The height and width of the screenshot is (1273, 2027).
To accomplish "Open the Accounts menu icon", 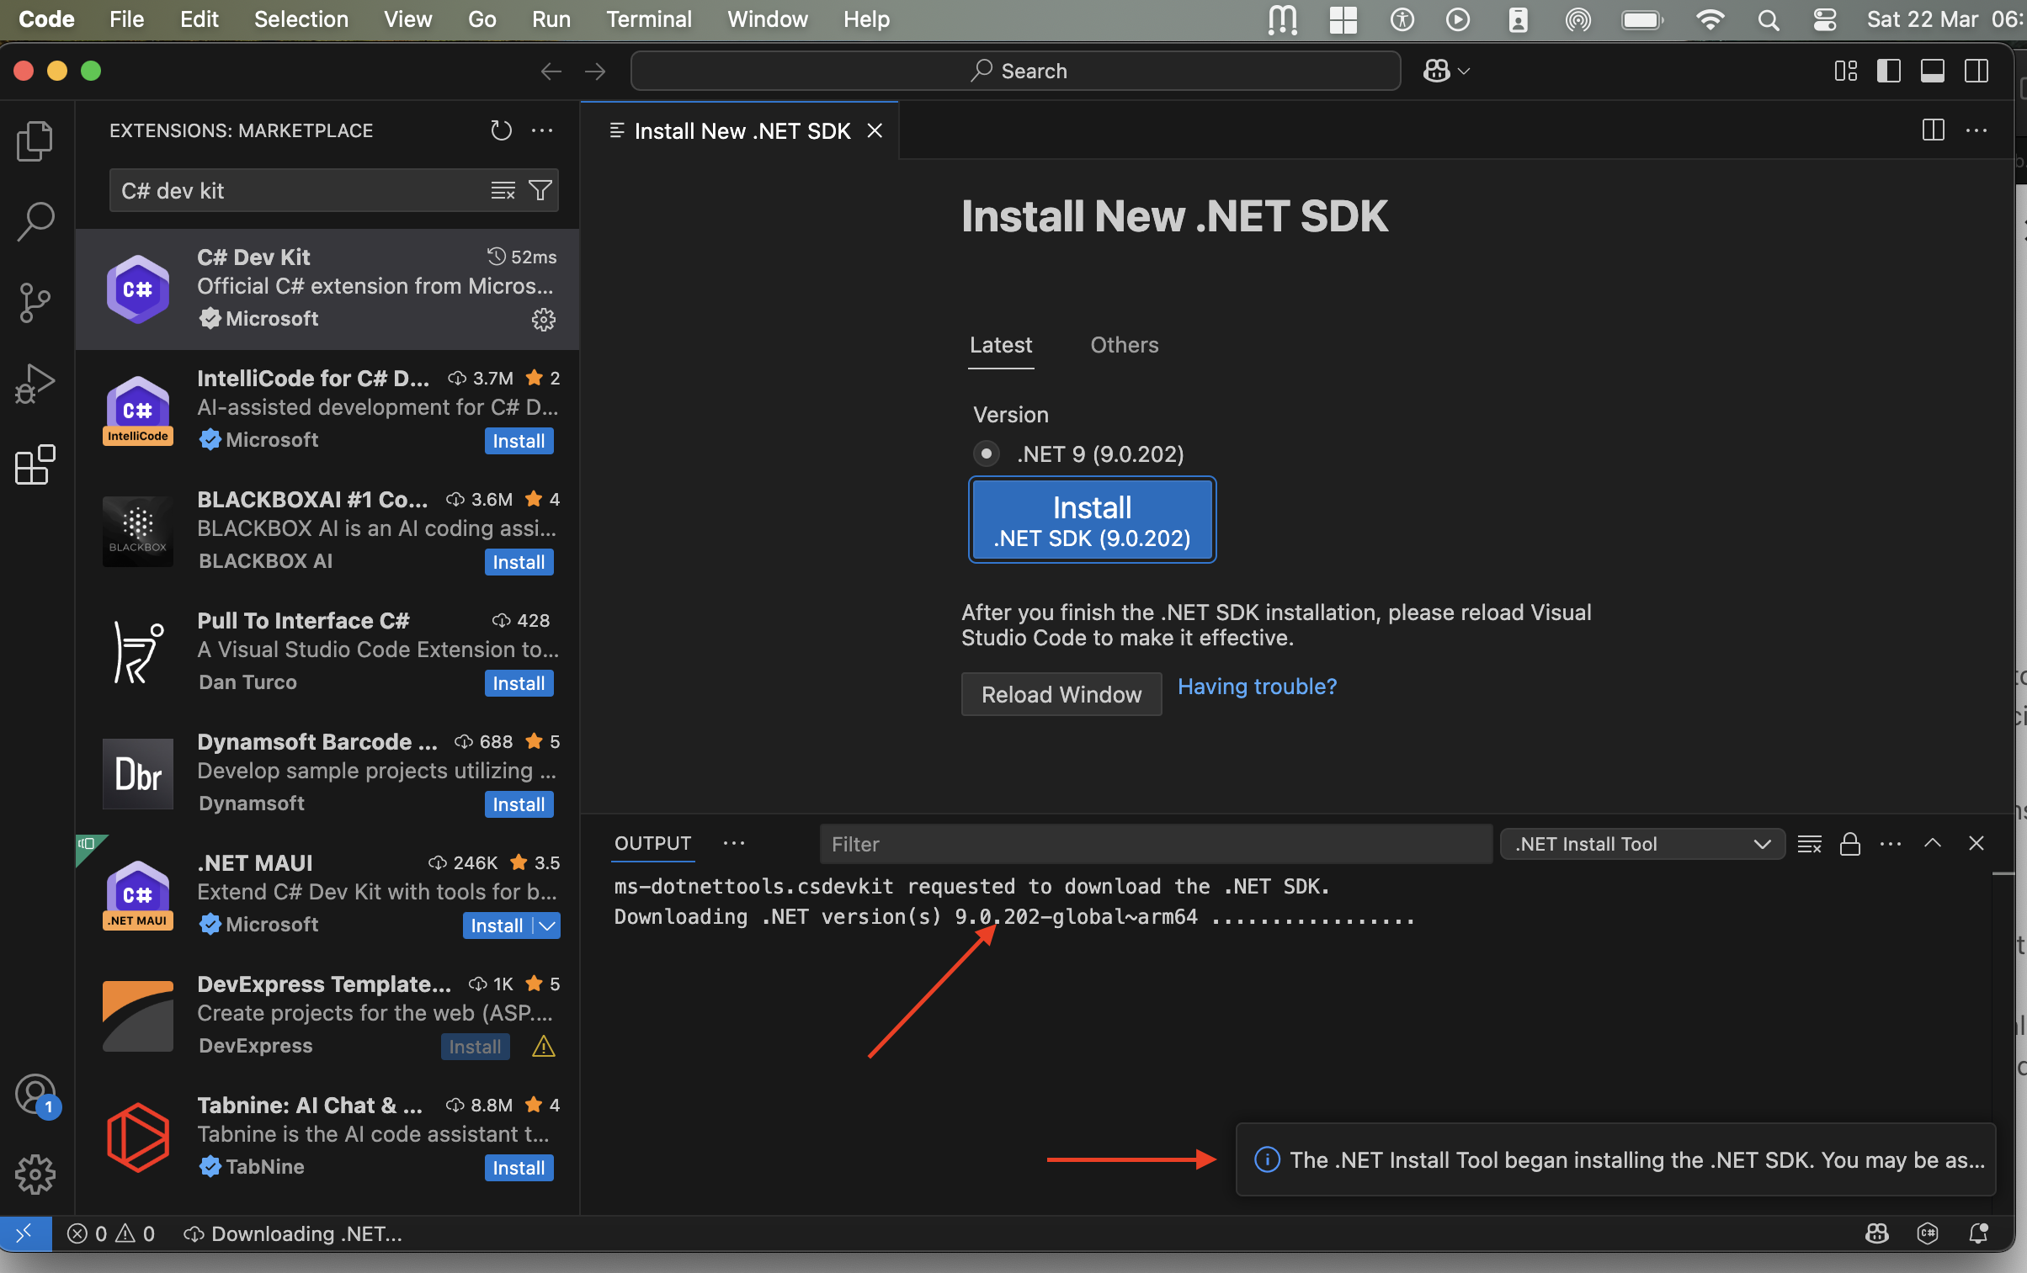I will click(35, 1095).
